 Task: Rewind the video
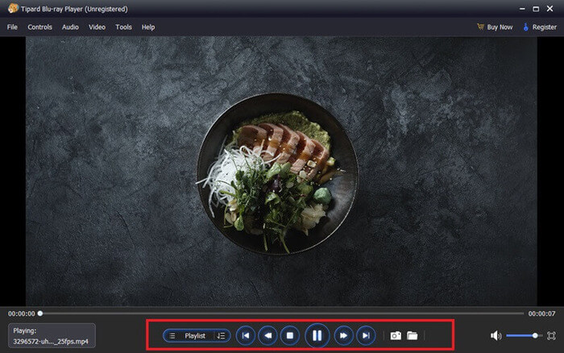tap(267, 335)
